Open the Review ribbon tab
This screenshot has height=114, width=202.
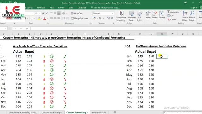coord(61,8)
